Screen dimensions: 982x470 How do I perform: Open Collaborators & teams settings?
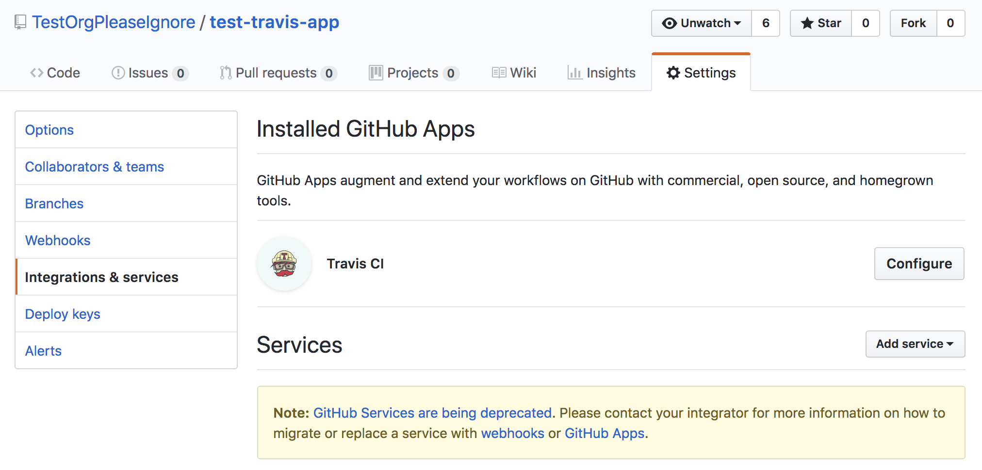coord(126,167)
